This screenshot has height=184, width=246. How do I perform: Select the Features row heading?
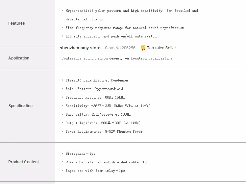tap(16, 23)
